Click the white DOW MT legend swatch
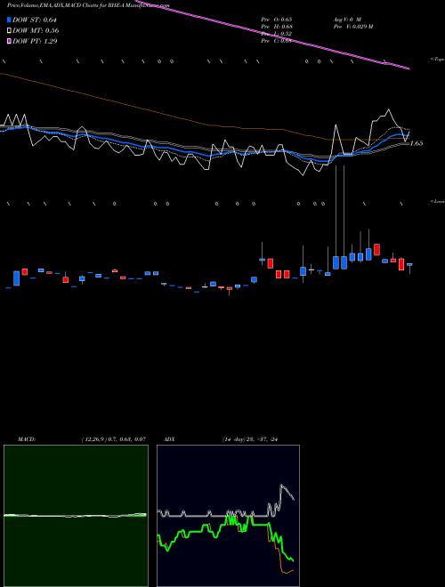Viewport: 445px width, 587px height. click(9, 31)
